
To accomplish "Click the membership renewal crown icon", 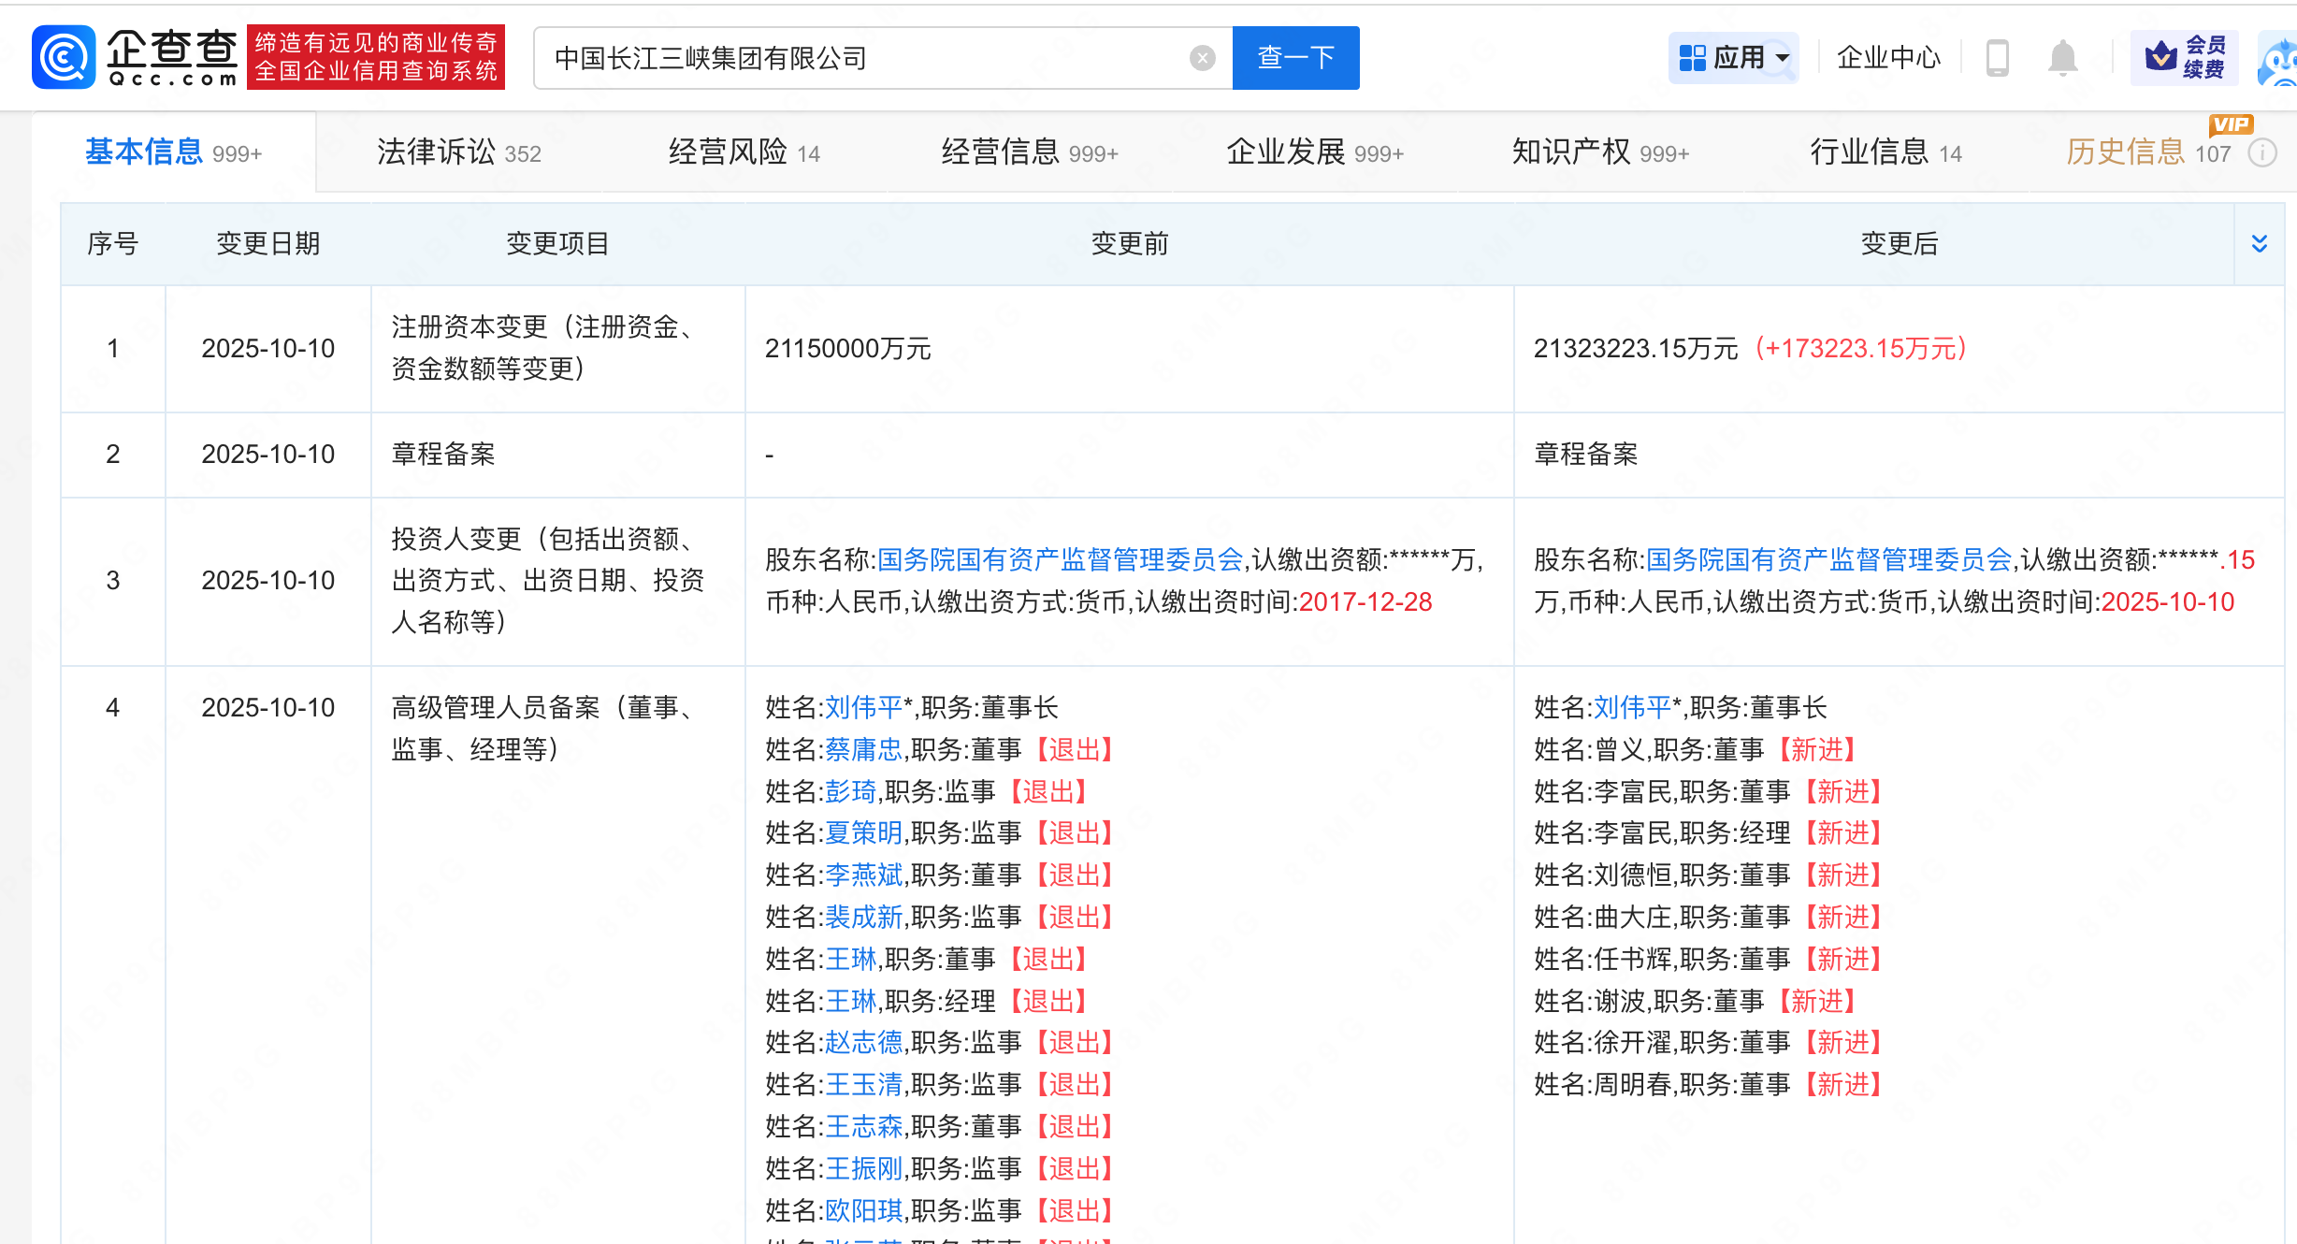I will 2160,57.
